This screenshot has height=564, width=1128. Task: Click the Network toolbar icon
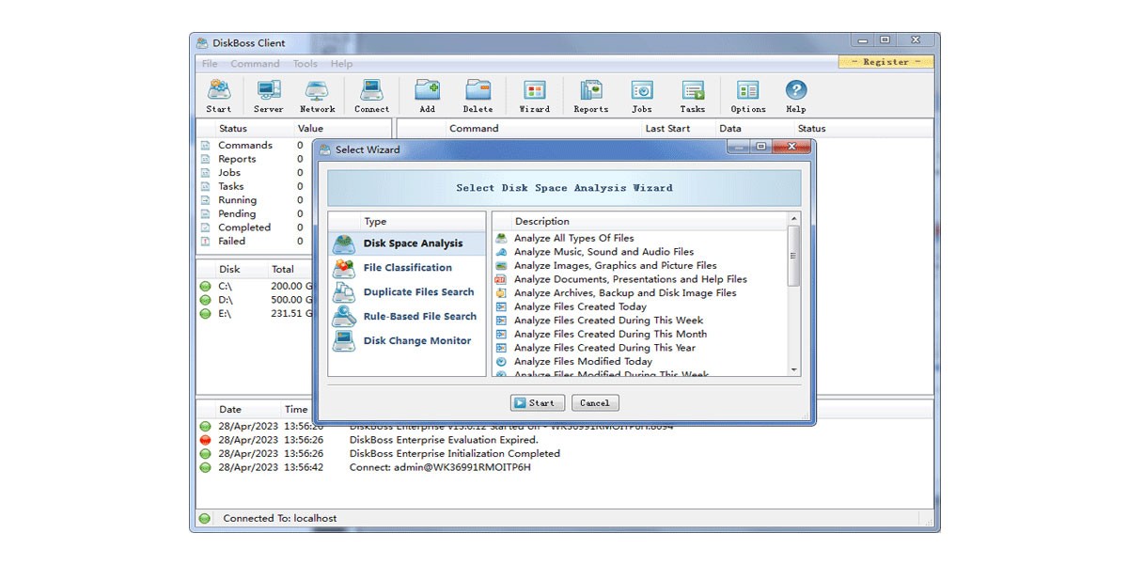coord(318,97)
